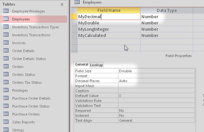The image size is (204, 132).
Task: Click the table icon beside Inventory Transactions
Action: pos(6,35)
